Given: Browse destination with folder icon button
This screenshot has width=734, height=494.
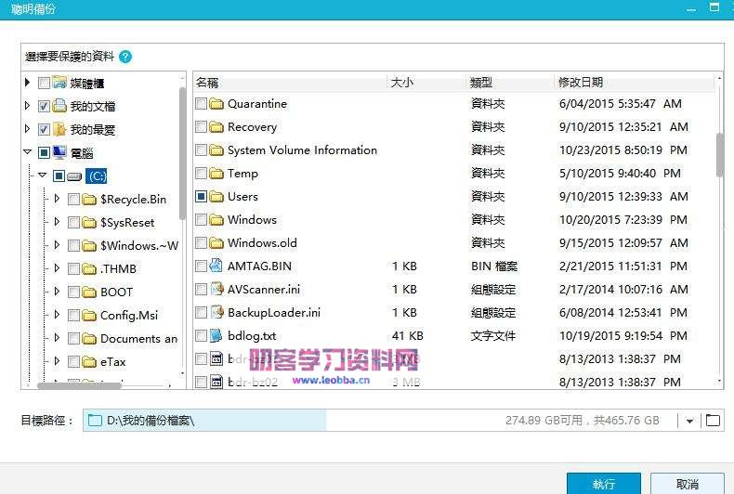Looking at the screenshot, I should (x=713, y=420).
